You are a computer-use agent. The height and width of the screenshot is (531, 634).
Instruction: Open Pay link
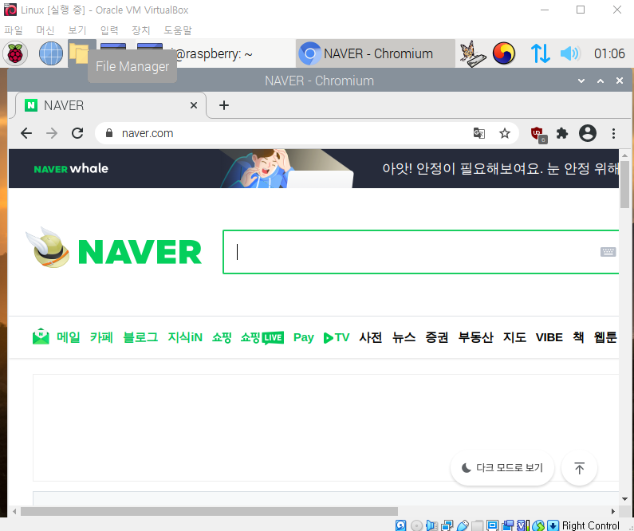point(304,337)
